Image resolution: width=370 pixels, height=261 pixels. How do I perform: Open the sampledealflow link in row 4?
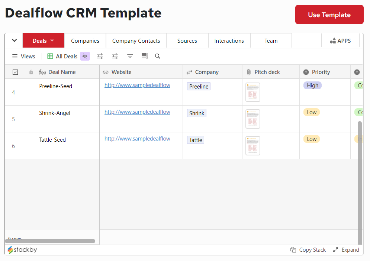[x=137, y=85]
